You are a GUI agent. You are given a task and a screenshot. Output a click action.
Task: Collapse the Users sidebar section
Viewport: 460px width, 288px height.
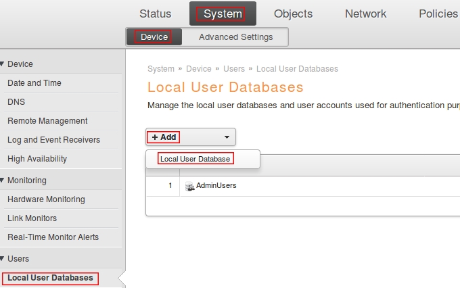point(3,259)
